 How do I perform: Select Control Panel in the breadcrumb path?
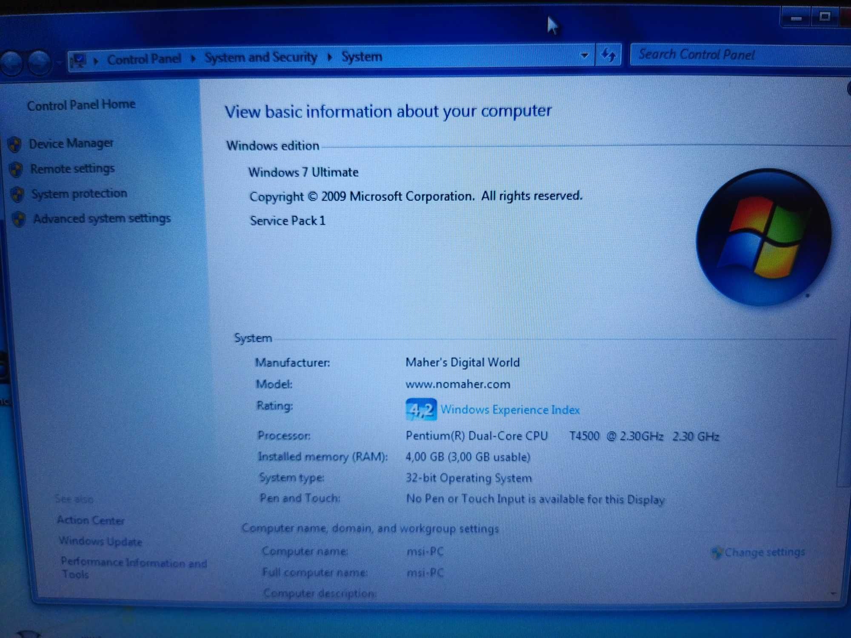[x=144, y=59]
